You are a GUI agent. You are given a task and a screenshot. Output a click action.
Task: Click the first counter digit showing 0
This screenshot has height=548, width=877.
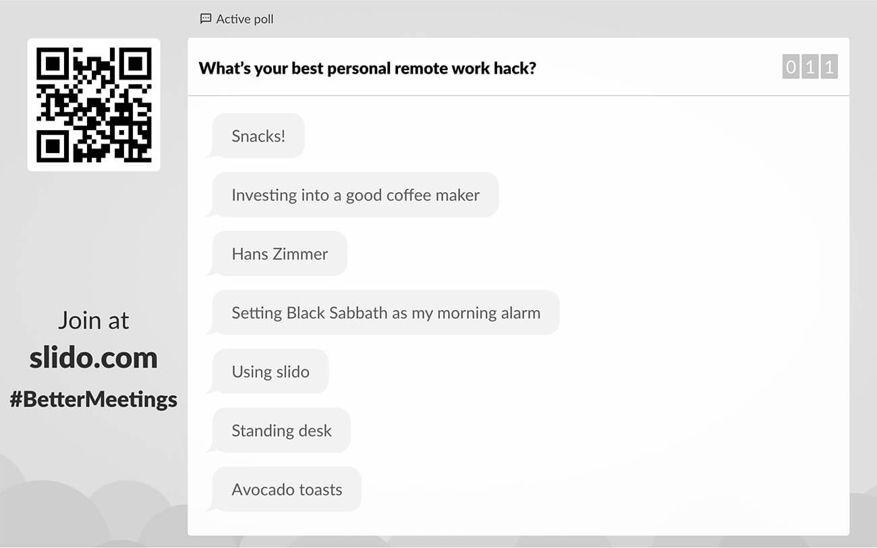(x=791, y=67)
